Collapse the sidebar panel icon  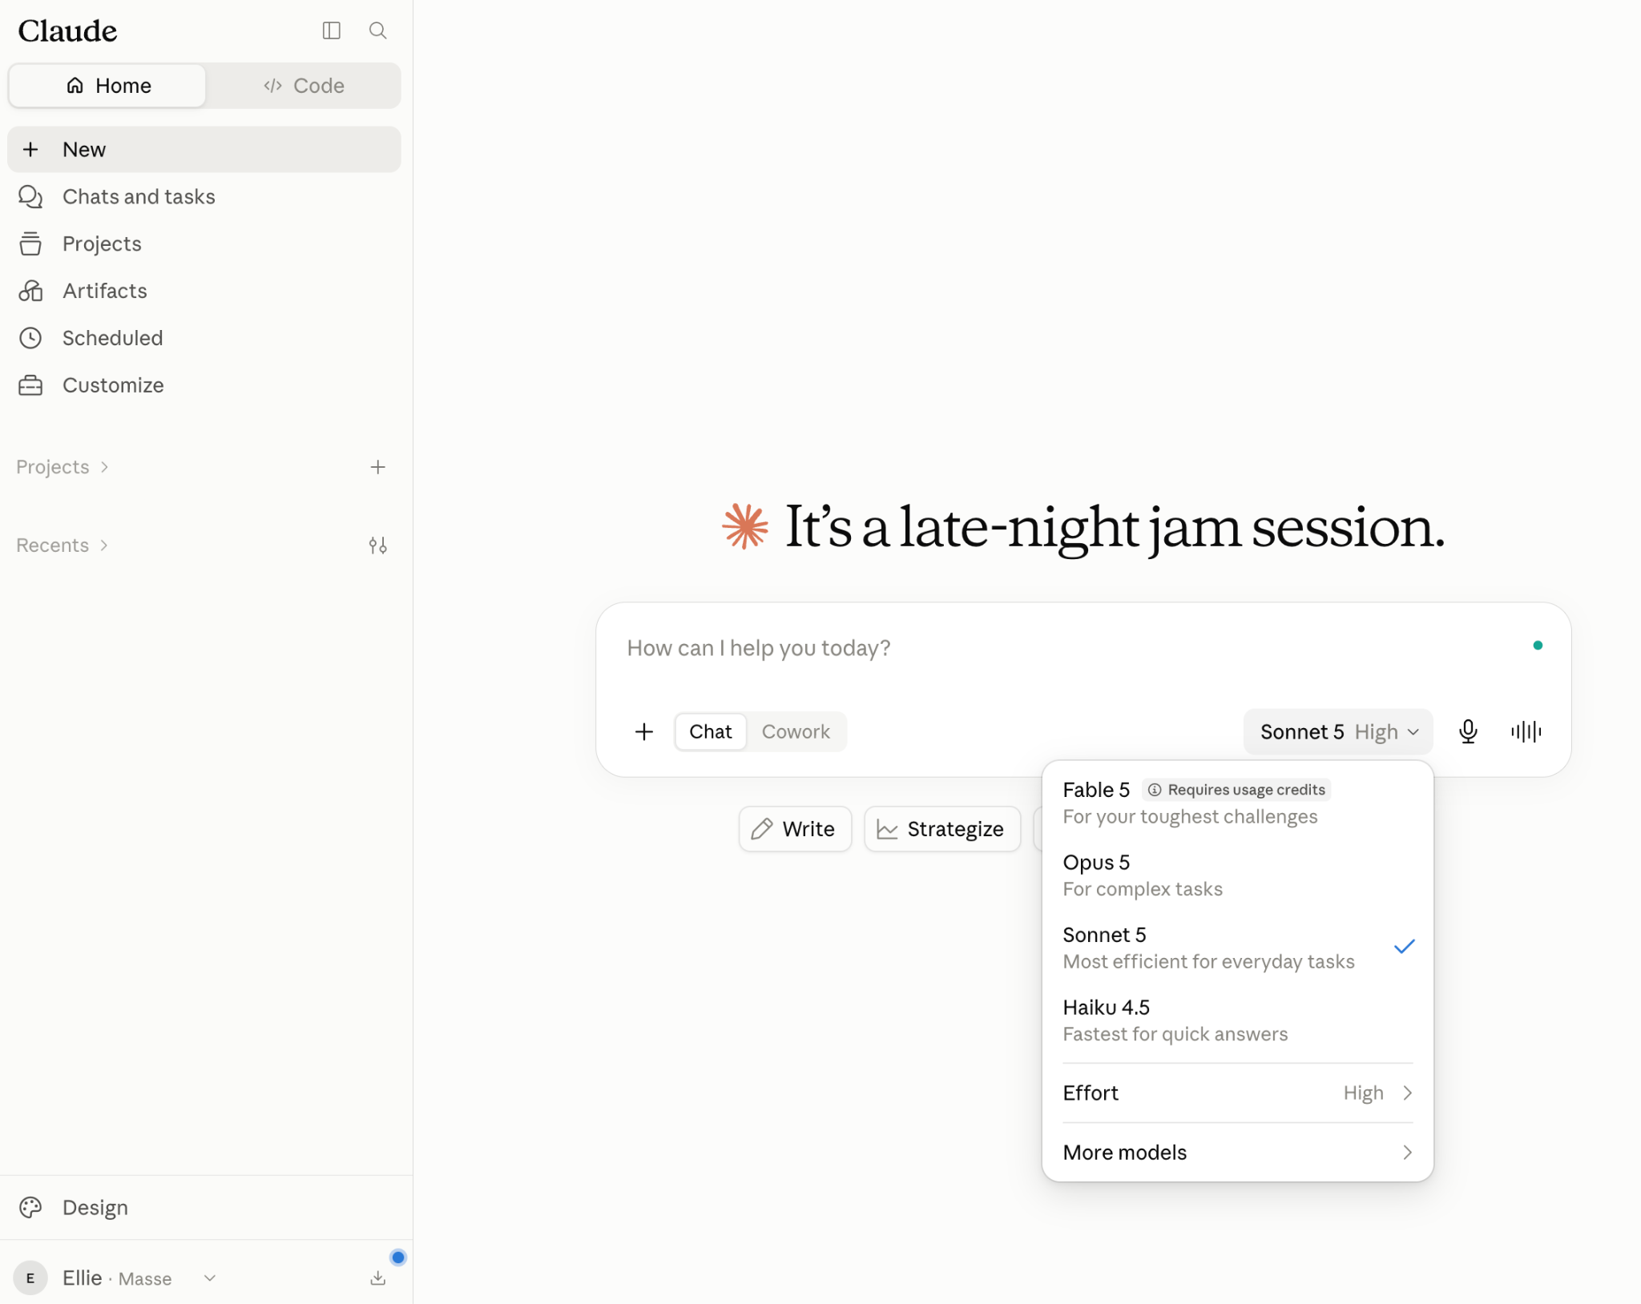[331, 30]
